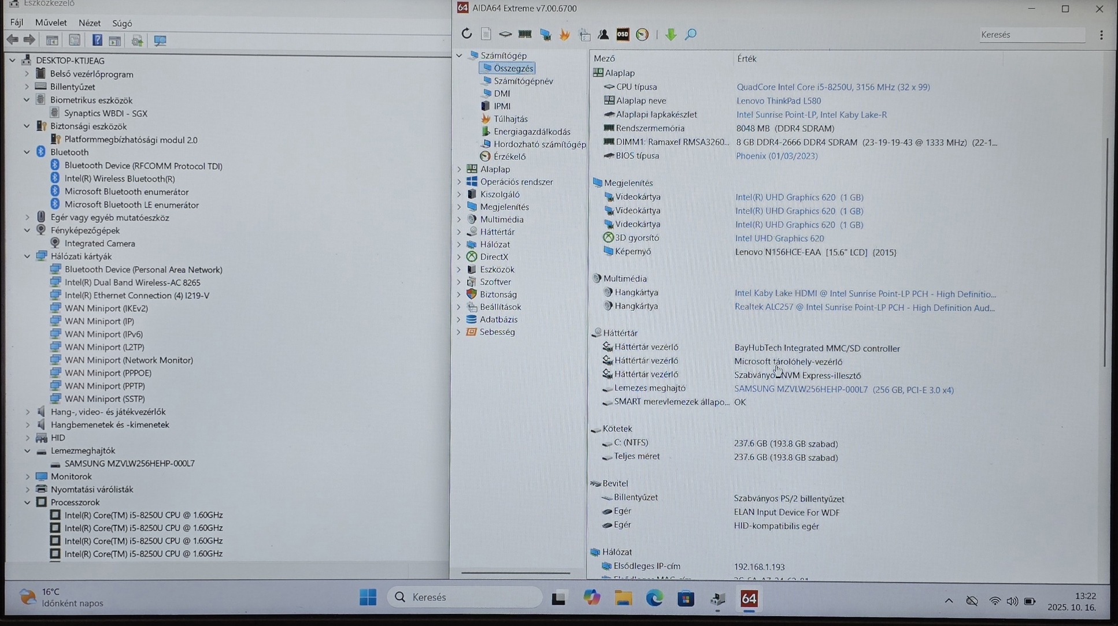Click the magnifier search icon in AIDA64 toolbar
1118x626 pixels.
(x=691, y=35)
